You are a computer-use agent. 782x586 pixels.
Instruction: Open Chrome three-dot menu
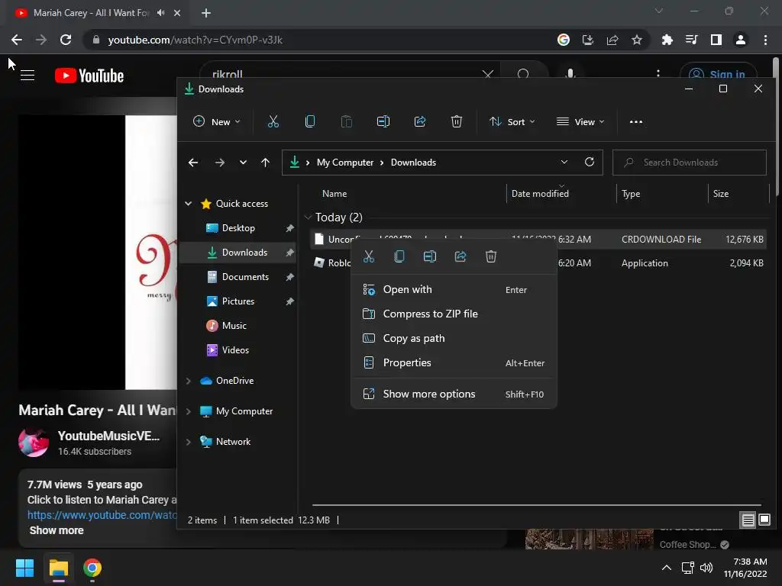coord(765,40)
